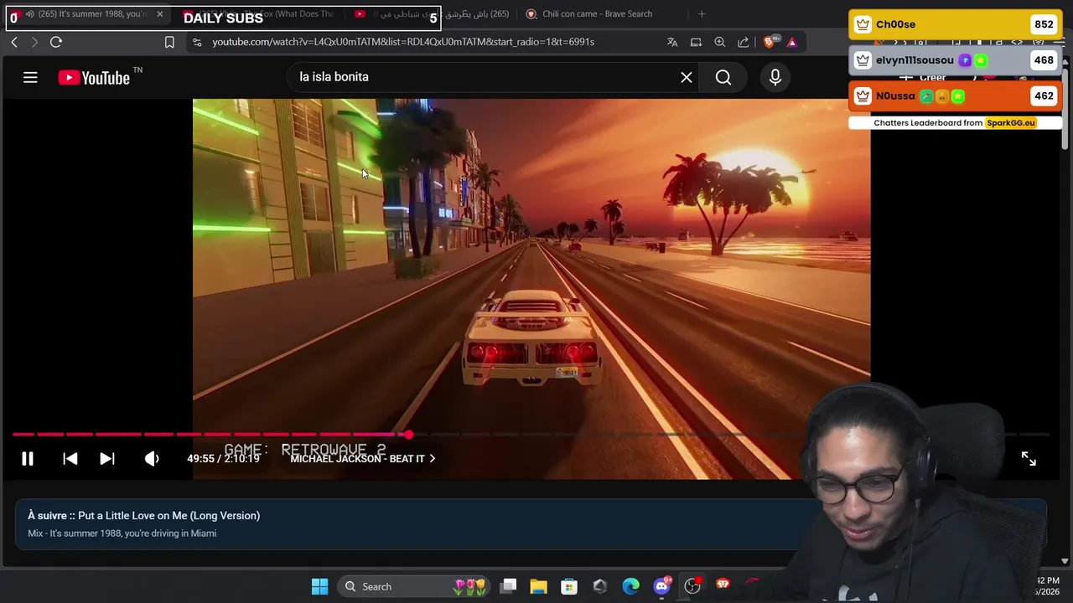Start voice search with microphone icon

[x=775, y=77]
